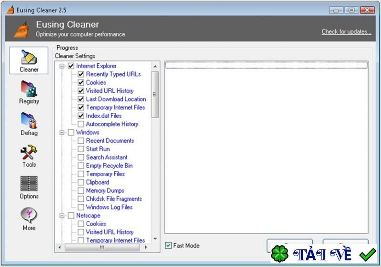The height and width of the screenshot is (267, 381).
Task: Enable Clipboard checkbox
Action: (81, 182)
